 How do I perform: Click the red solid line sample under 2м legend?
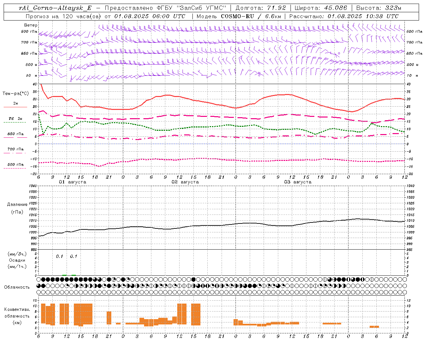tap(15, 107)
